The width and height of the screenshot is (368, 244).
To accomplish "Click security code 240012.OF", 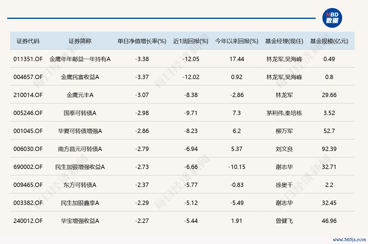I will pyautogui.click(x=28, y=221).
